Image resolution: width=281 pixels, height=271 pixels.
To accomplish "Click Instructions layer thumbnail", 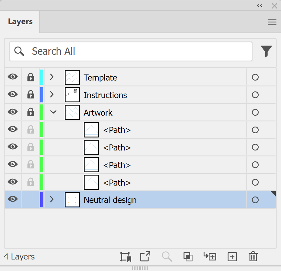I will coord(72,95).
